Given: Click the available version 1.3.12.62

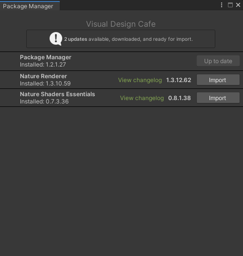Looking at the screenshot, I should (178, 80).
